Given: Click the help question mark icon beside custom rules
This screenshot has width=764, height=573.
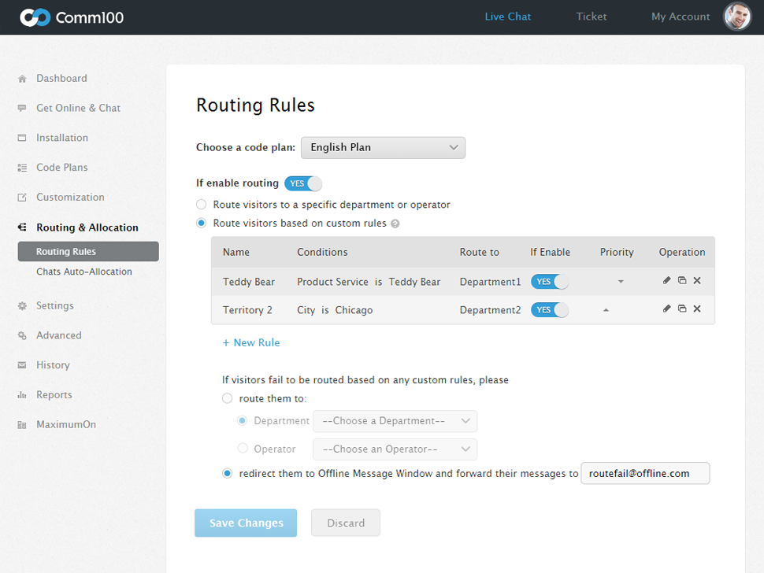Looking at the screenshot, I should (395, 224).
